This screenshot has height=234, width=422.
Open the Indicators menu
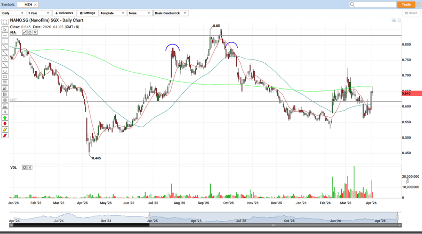[64, 13]
